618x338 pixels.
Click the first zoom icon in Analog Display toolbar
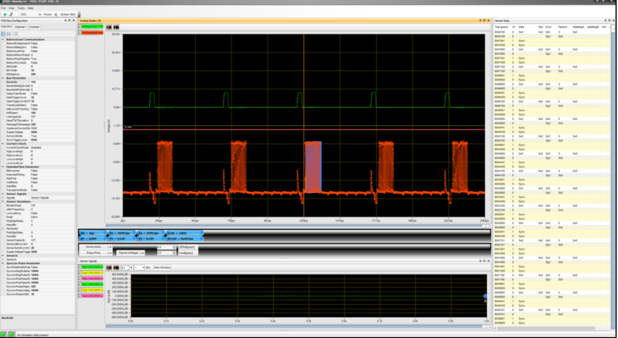[109, 27]
